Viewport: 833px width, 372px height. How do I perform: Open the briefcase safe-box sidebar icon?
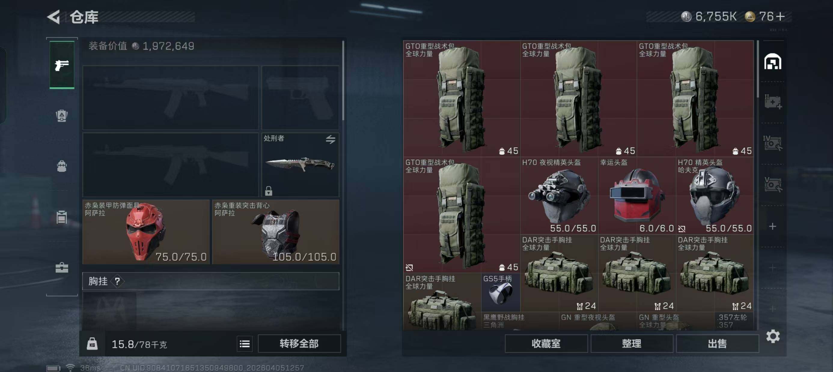[62, 268]
